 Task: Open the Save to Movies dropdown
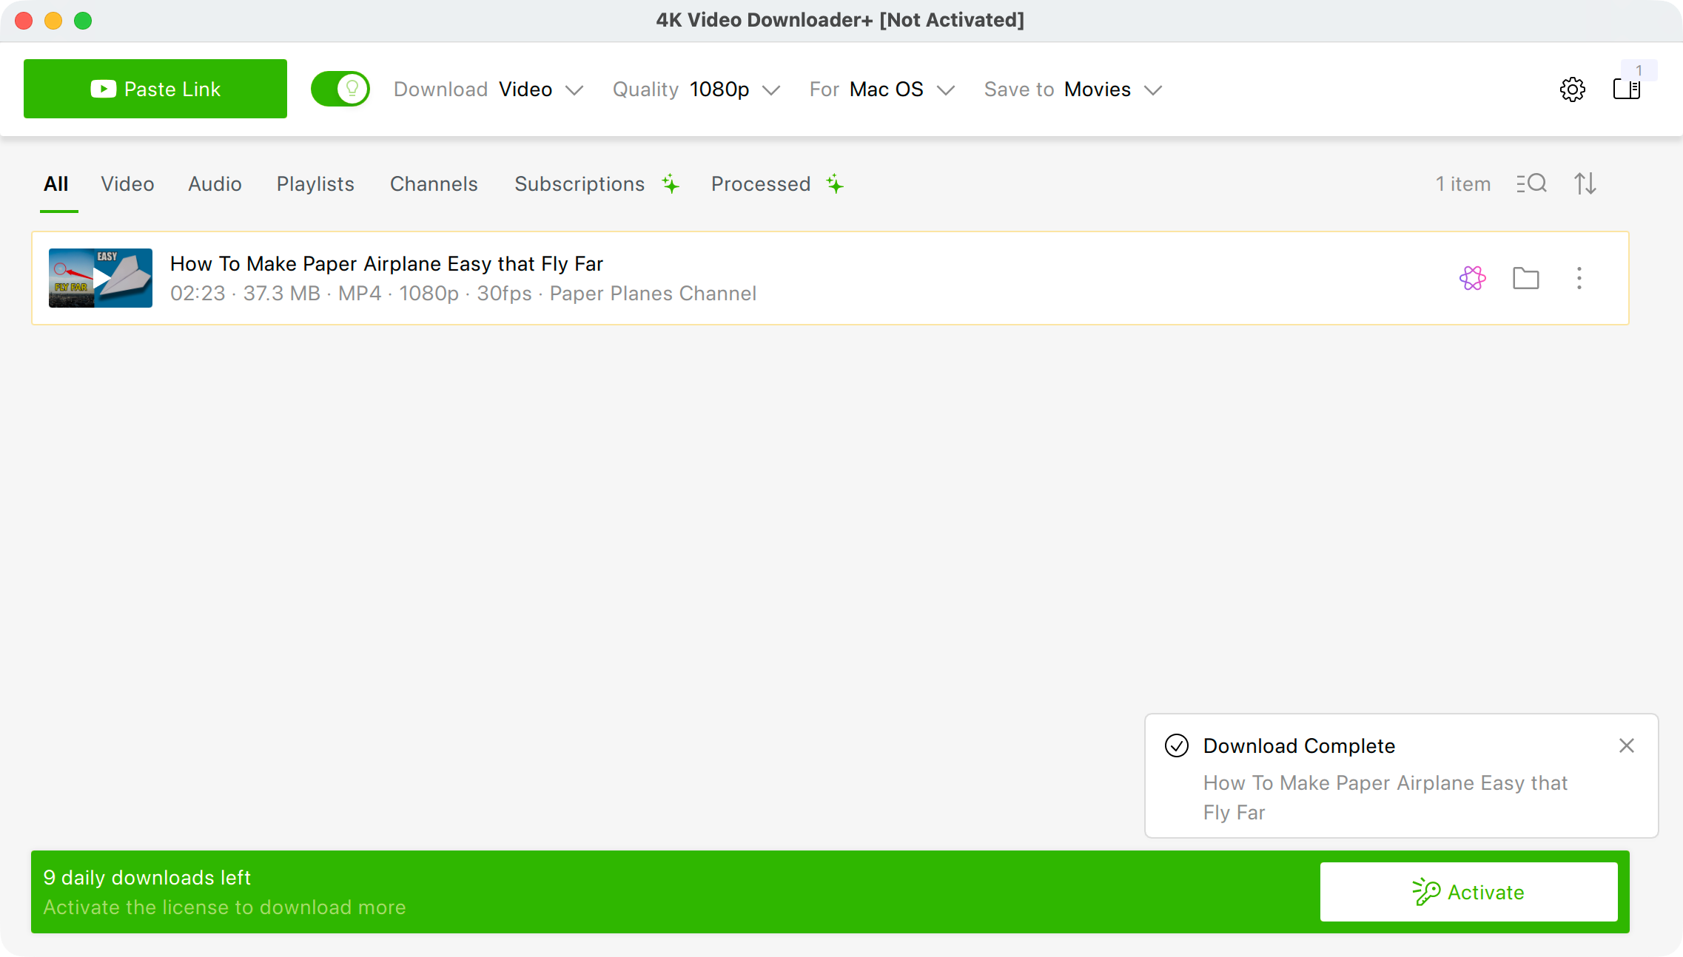coord(1073,89)
